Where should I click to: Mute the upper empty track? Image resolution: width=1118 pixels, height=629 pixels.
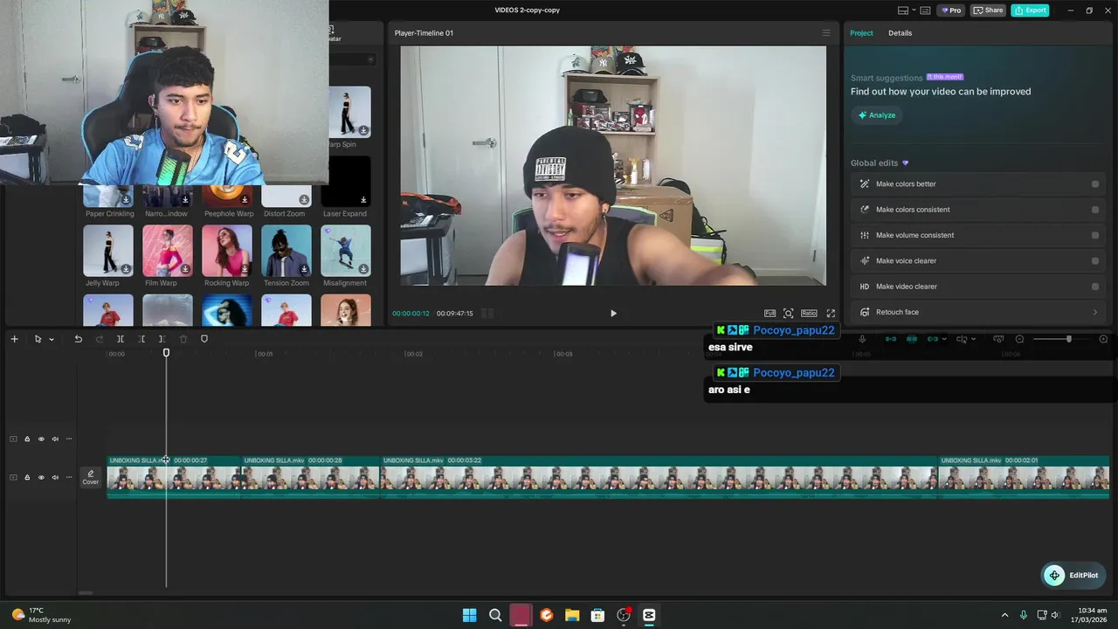(x=55, y=439)
